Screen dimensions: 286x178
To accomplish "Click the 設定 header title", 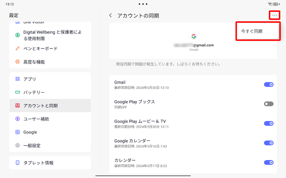I will (x=14, y=16).
